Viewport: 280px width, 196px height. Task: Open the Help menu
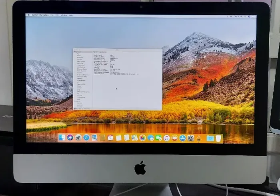click(x=71, y=15)
